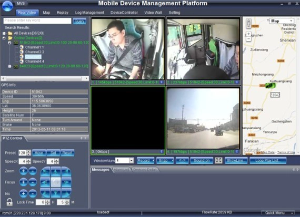300x217 pixels.
Task: Click the Zoom plus button in PTZ Control
Action: pyautogui.click(x=23, y=171)
